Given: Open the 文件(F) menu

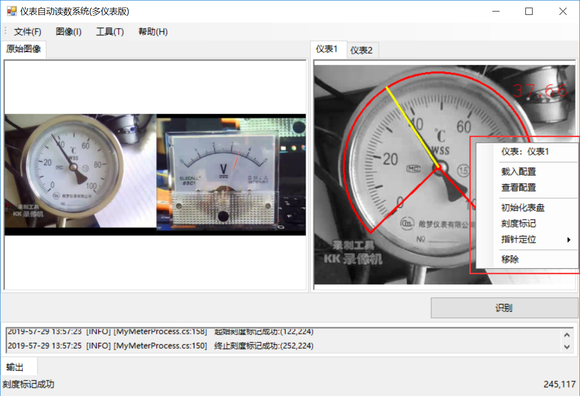Looking at the screenshot, I should coord(27,32).
